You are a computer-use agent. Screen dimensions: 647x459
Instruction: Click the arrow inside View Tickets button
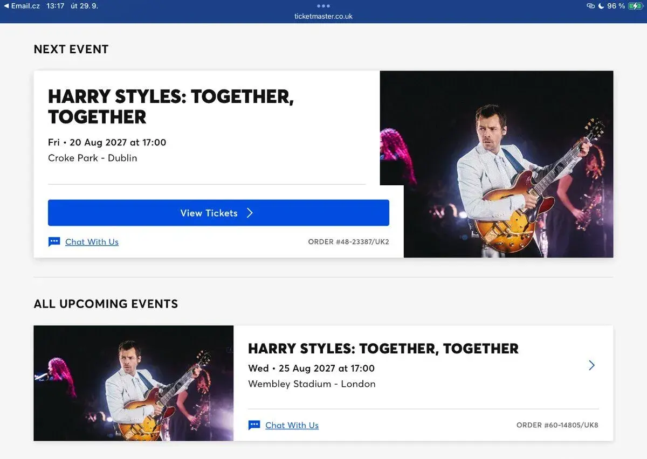(x=250, y=213)
